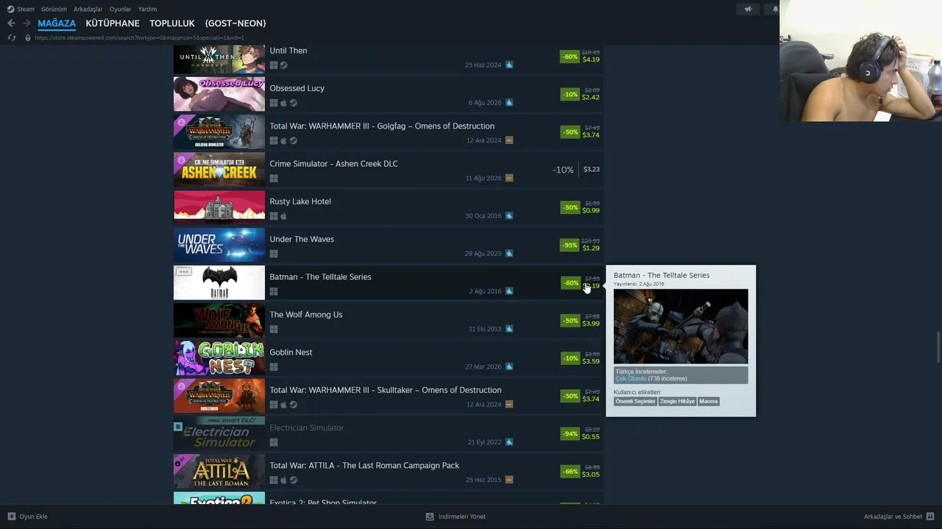Open the Yardım menu
Image resolution: width=942 pixels, height=529 pixels.
coord(147,9)
